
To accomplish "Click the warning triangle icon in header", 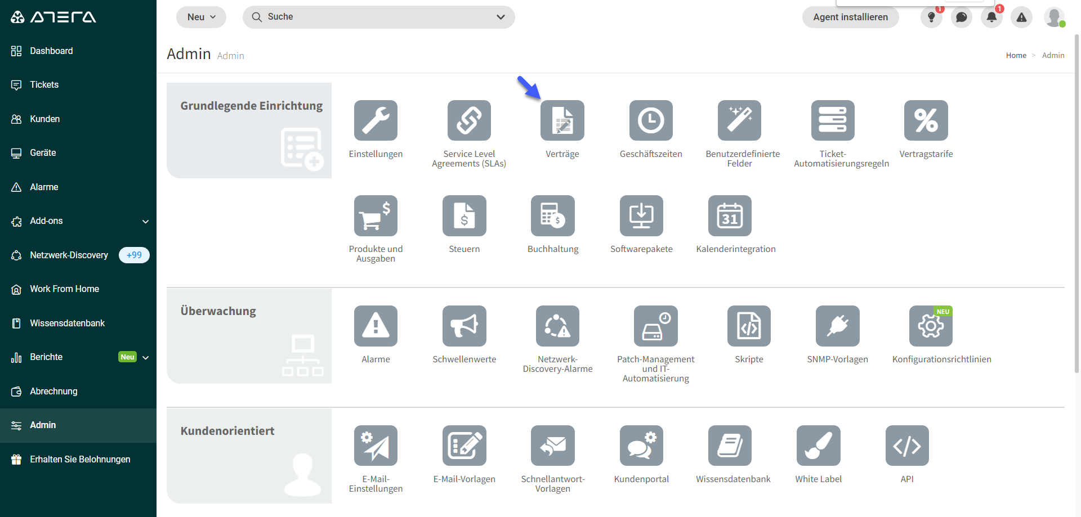I will coord(1021,17).
